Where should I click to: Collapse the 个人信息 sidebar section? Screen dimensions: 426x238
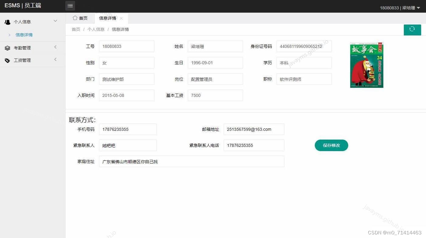pyautogui.click(x=55, y=21)
